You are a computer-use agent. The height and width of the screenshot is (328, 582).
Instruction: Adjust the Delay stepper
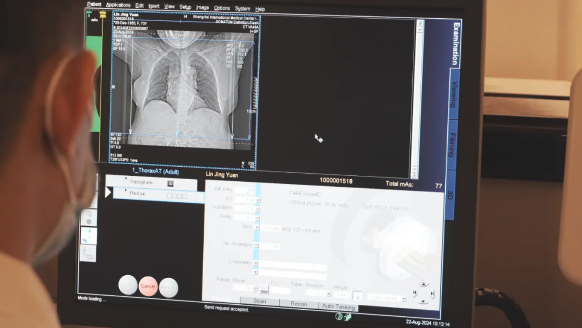[x=257, y=218]
